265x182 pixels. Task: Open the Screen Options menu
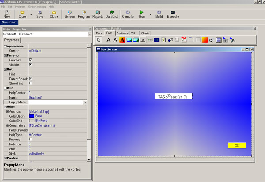click(x=37, y=7)
